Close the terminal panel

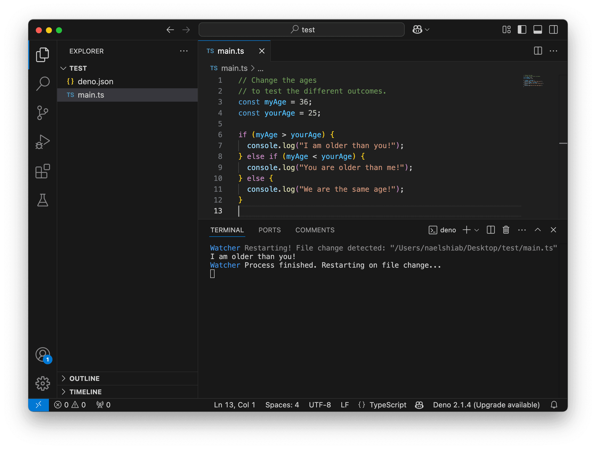point(553,230)
